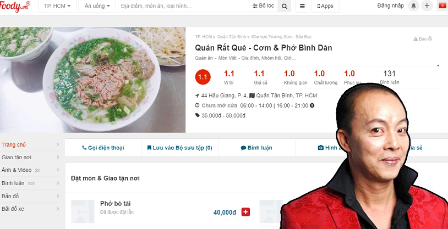Click Lưu vào Bộ sưu tập
Image resolution: width=448 pixels, height=229 pixels.
[180, 148]
